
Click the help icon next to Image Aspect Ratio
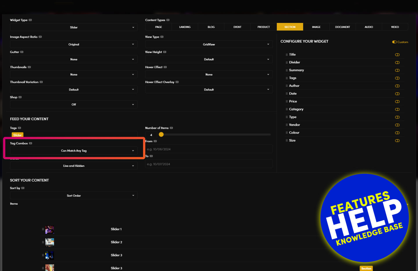[x=40, y=37]
